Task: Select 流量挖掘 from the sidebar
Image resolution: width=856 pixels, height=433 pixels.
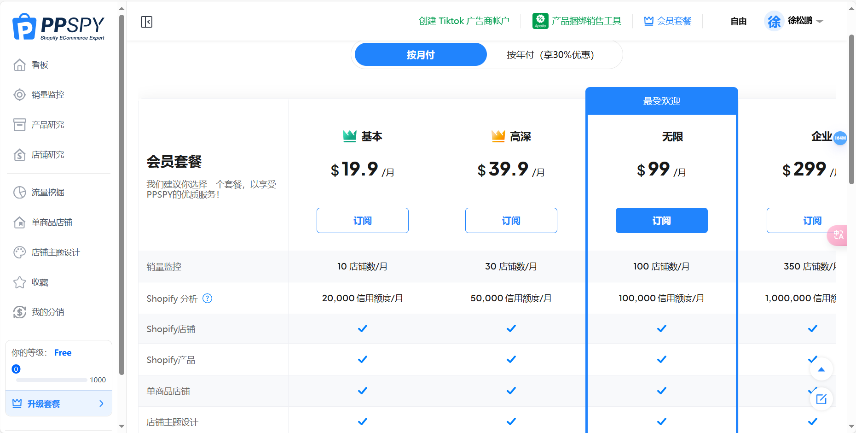Action: 47,192
